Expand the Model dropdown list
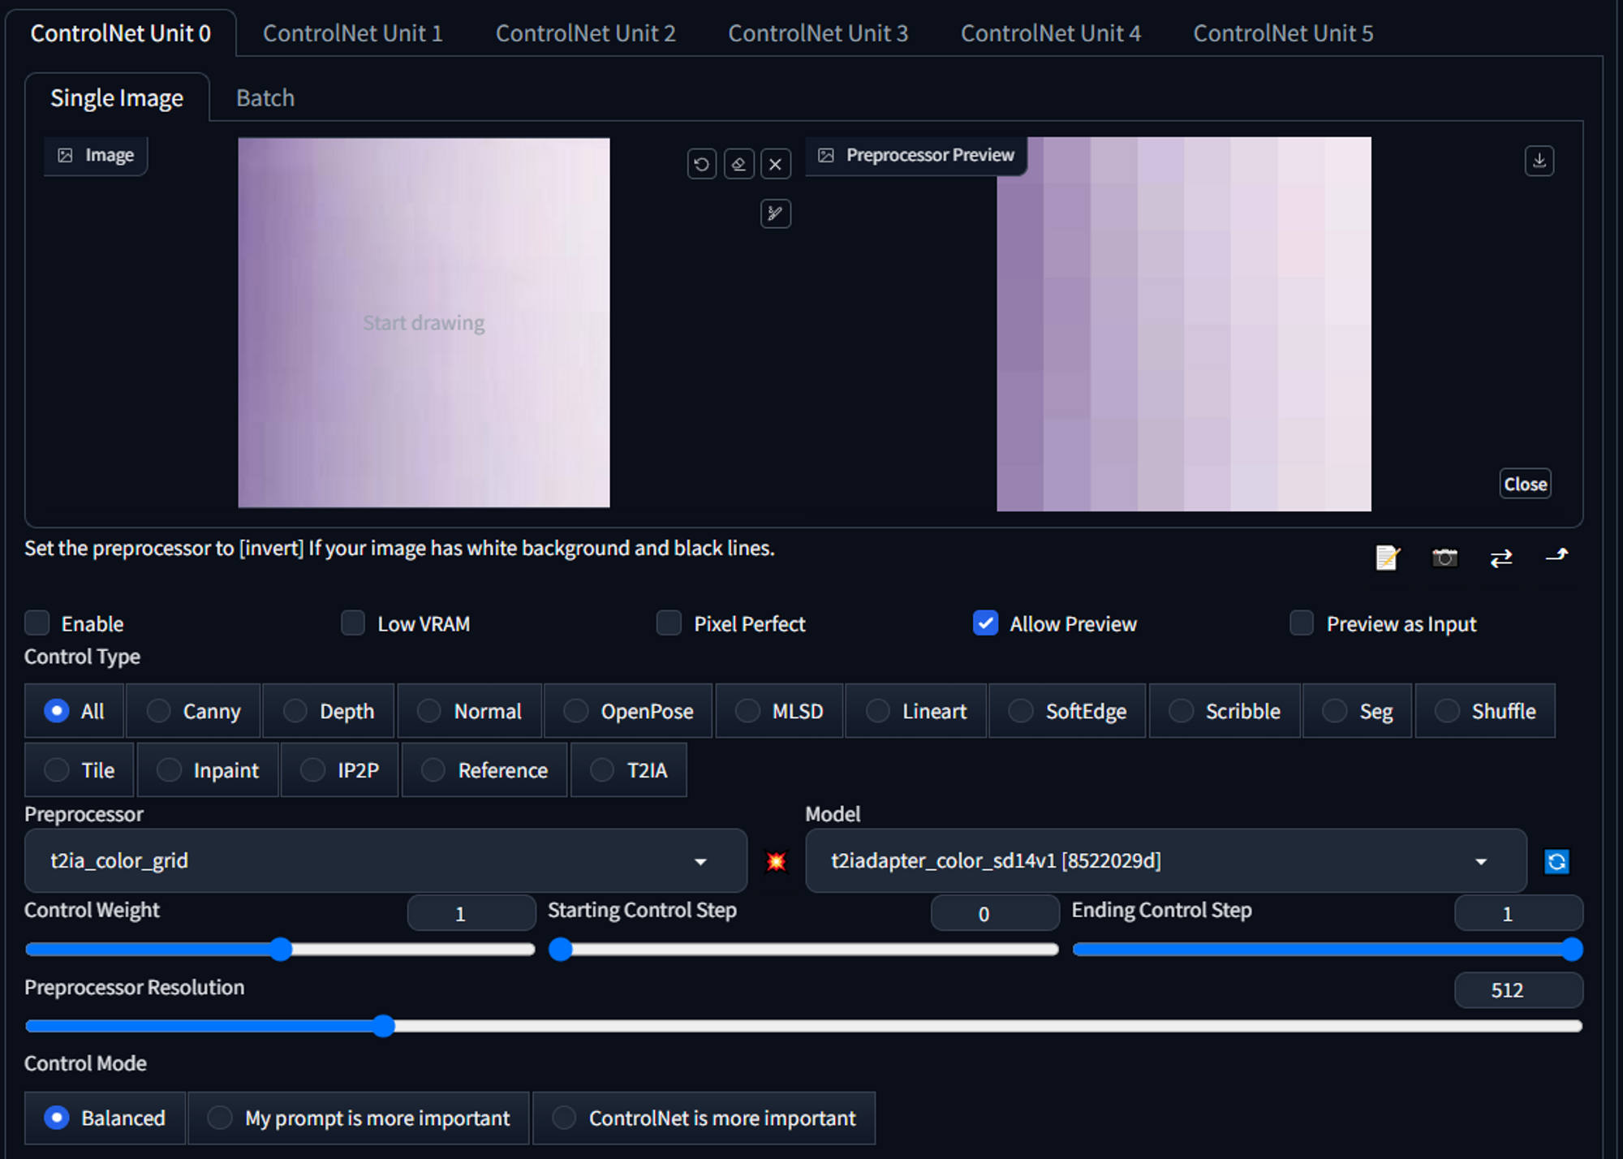1623x1159 pixels. click(1165, 860)
